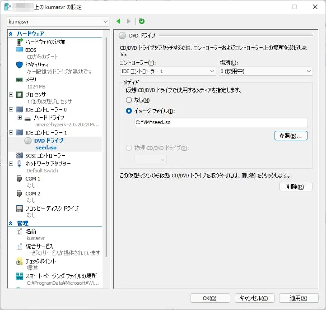Click the green back arrow icon
This screenshot has width=326, height=310.
coord(118,21)
